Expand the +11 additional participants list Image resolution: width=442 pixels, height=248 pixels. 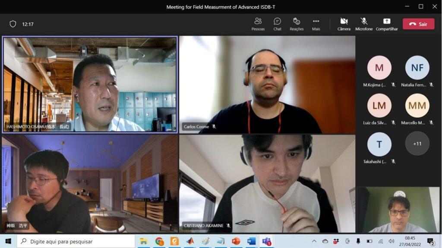pos(417,144)
